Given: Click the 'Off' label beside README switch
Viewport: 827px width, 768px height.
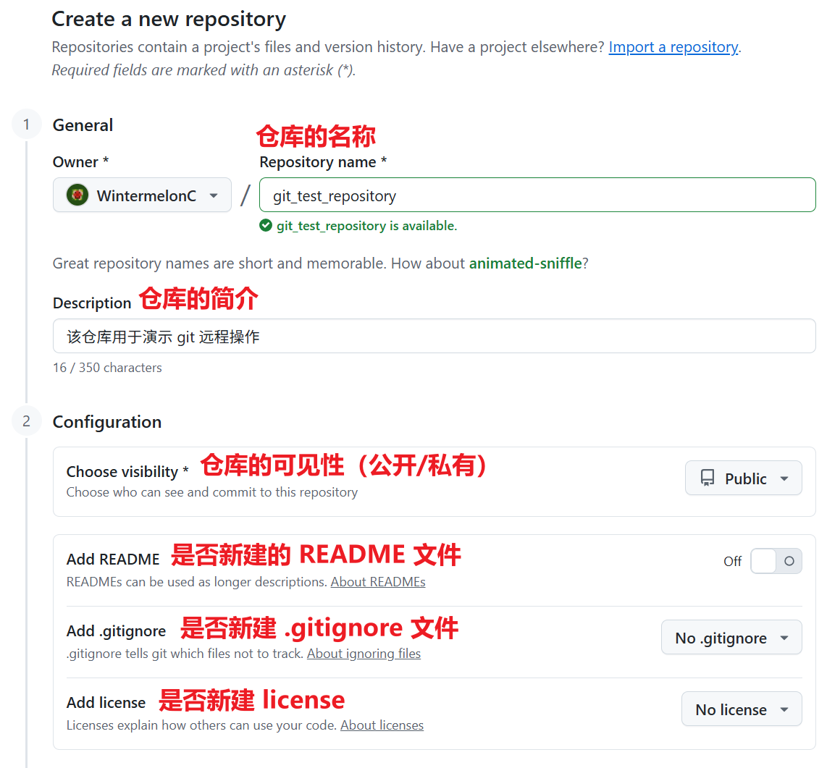Looking at the screenshot, I should pos(732,561).
